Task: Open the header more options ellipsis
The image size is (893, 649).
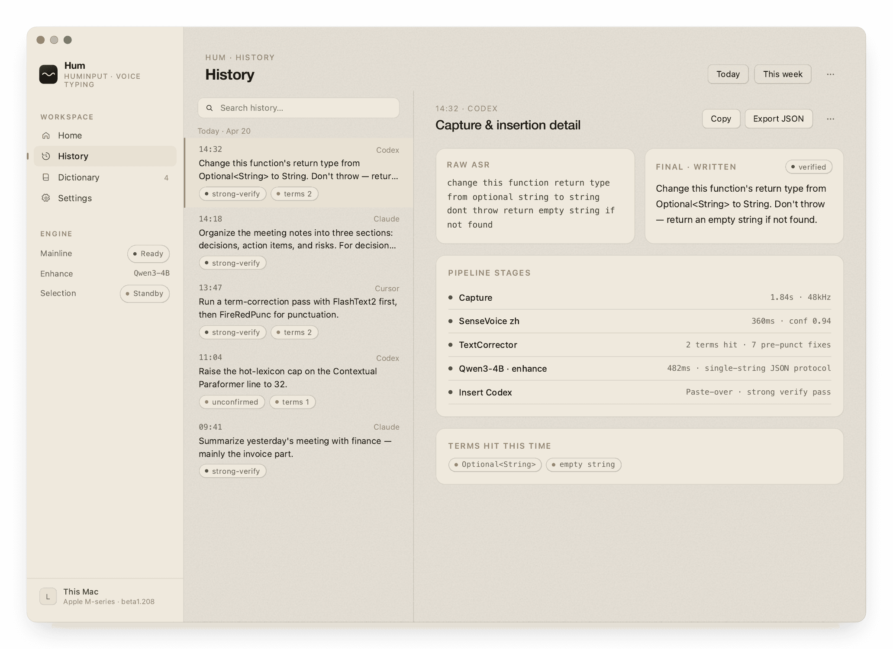Action: pos(830,74)
